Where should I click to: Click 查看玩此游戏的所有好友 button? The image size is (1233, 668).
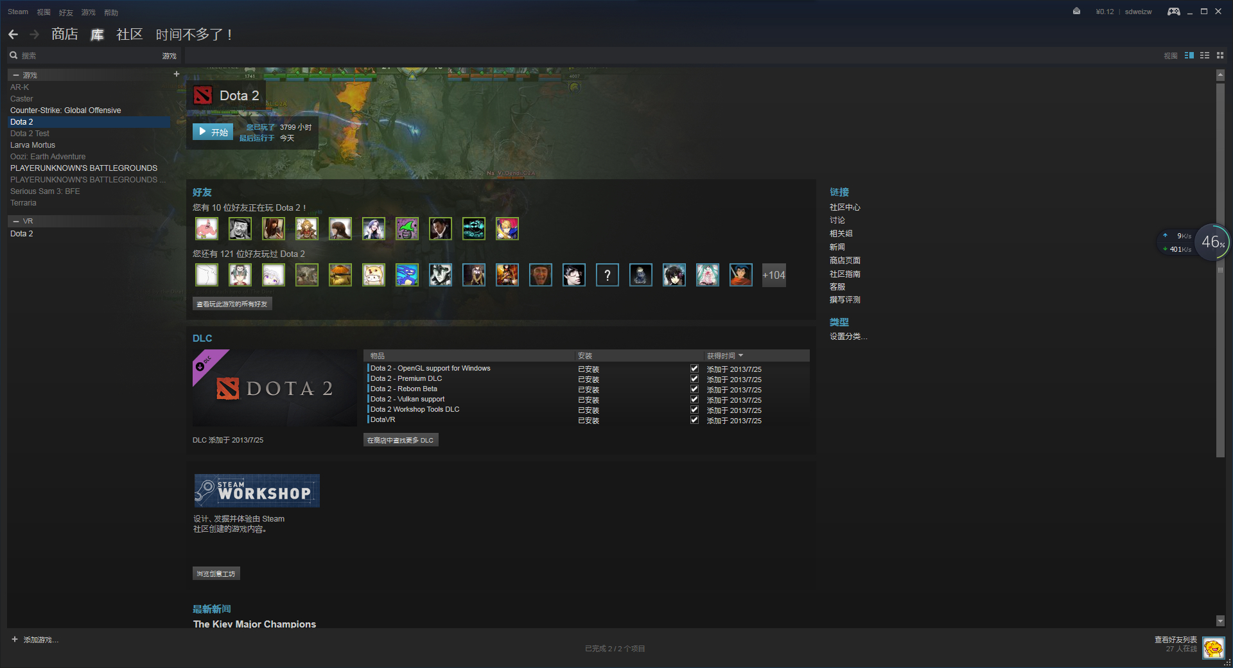[x=232, y=304]
